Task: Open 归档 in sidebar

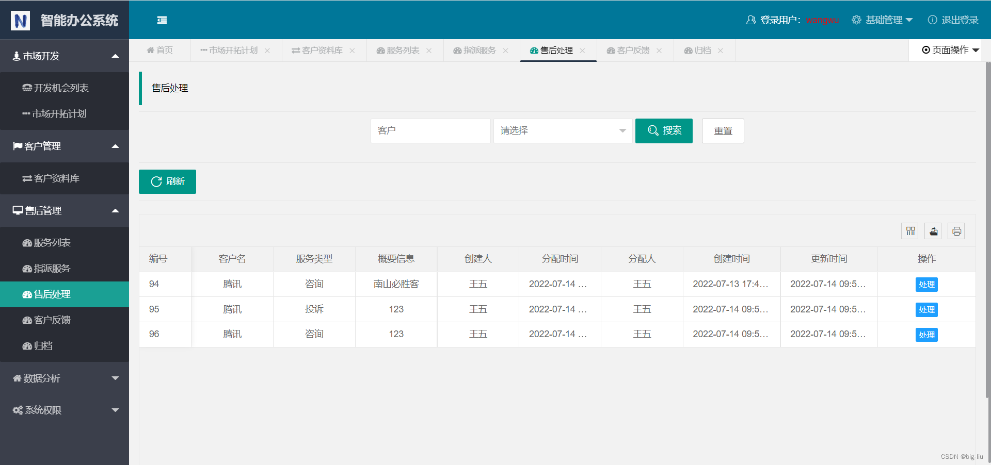Action: [x=65, y=346]
